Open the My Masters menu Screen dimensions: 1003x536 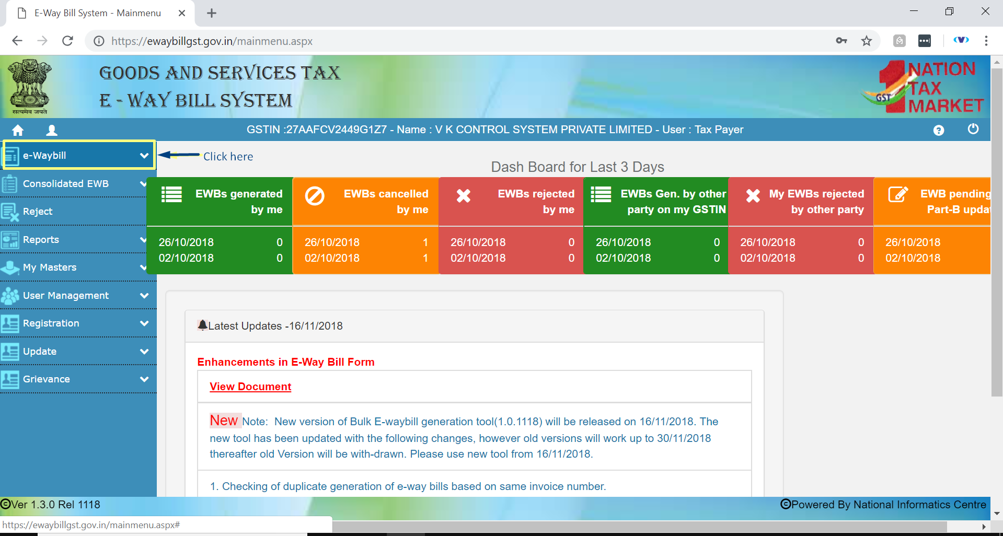(x=50, y=267)
